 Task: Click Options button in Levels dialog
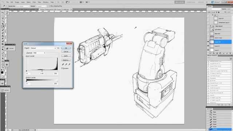66,60
